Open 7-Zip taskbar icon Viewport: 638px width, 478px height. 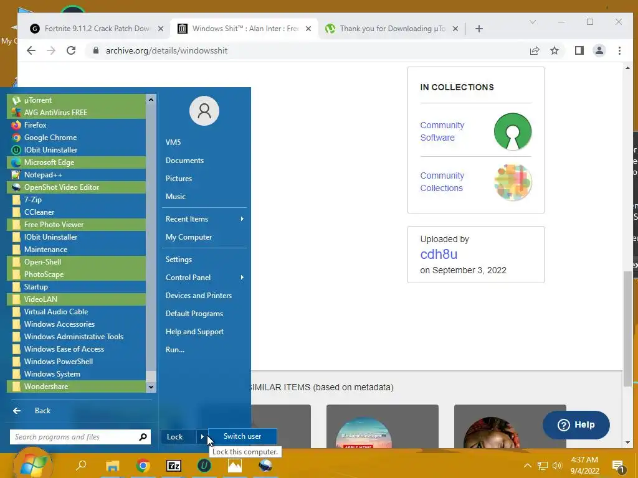[x=174, y=466]
